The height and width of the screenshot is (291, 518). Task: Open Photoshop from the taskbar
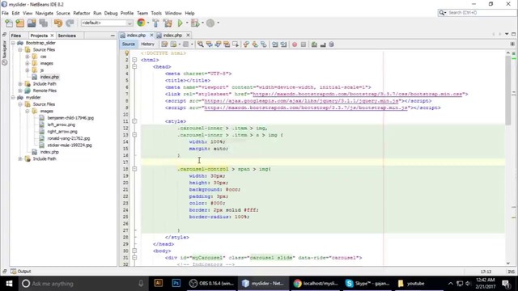tap(176, 284)
